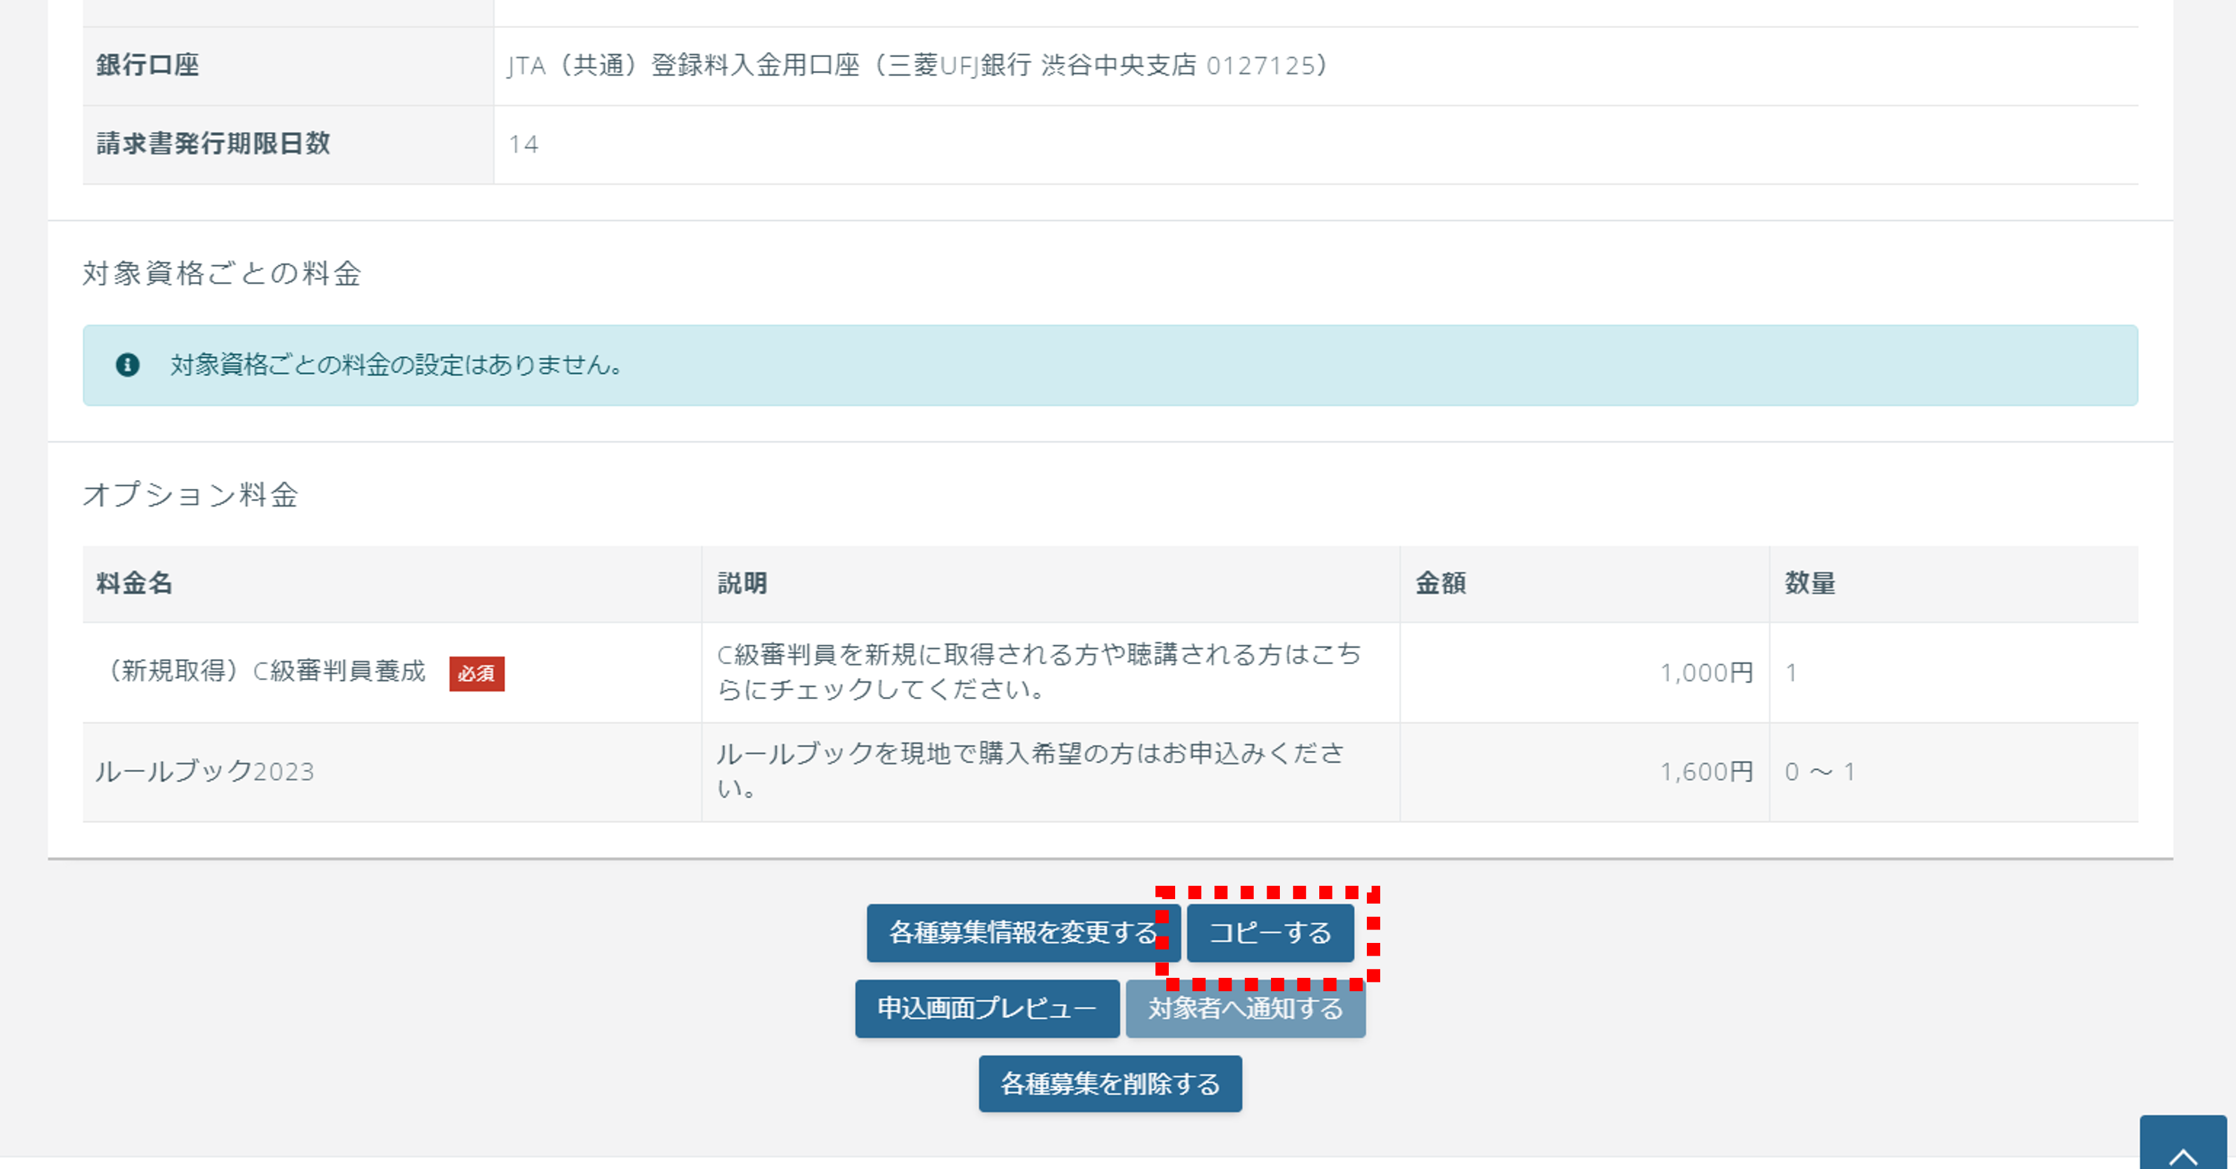Select the 請求書発行期限日数 label
2236x1169 pixels.
pyautogui.click(x=213, y=144)
